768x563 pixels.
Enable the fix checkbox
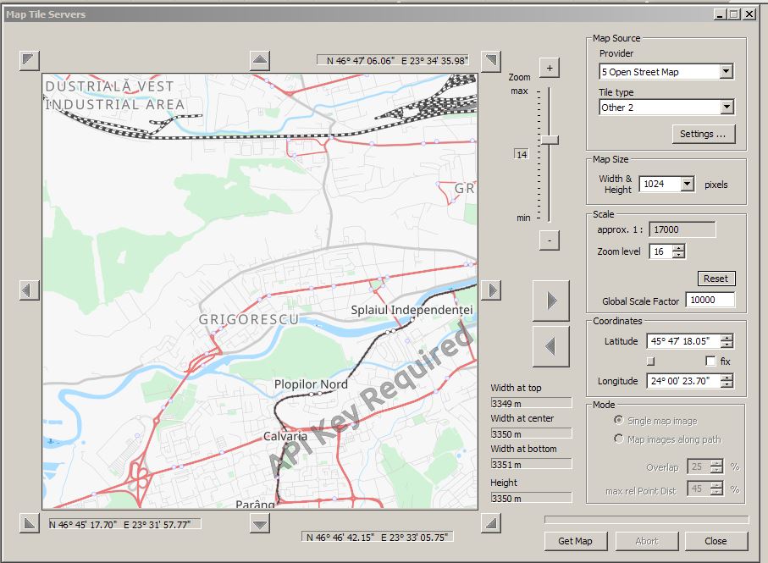[x=710, y=361]
